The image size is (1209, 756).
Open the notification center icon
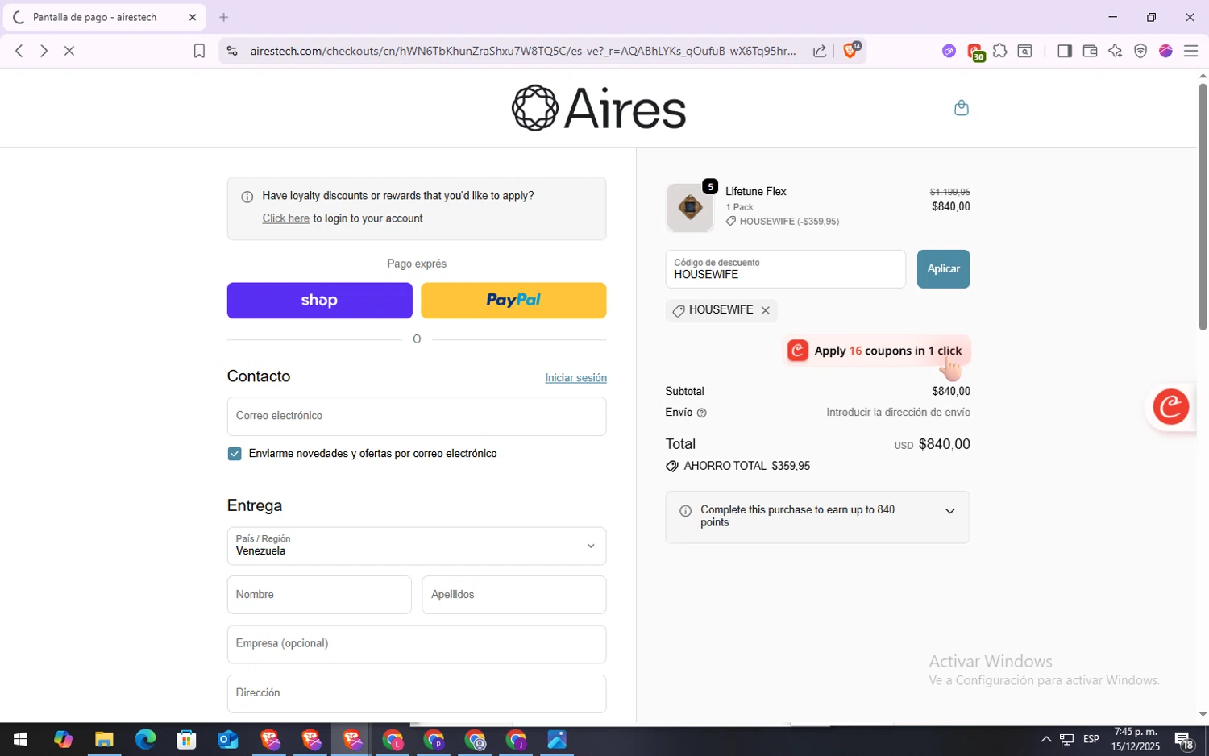coord(1184,740)
